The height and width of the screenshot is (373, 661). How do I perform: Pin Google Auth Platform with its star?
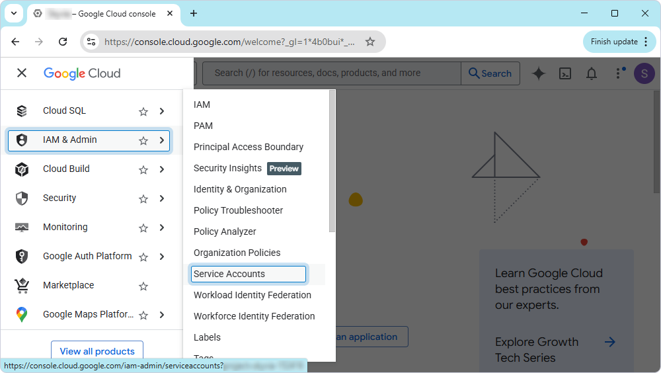click(x=143, y=257)
